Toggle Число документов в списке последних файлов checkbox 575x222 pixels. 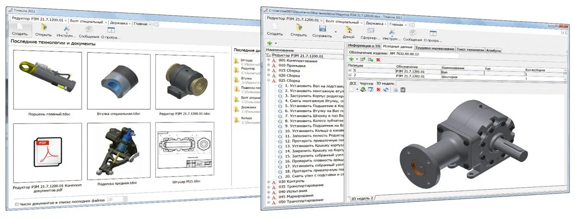[17, 204]
